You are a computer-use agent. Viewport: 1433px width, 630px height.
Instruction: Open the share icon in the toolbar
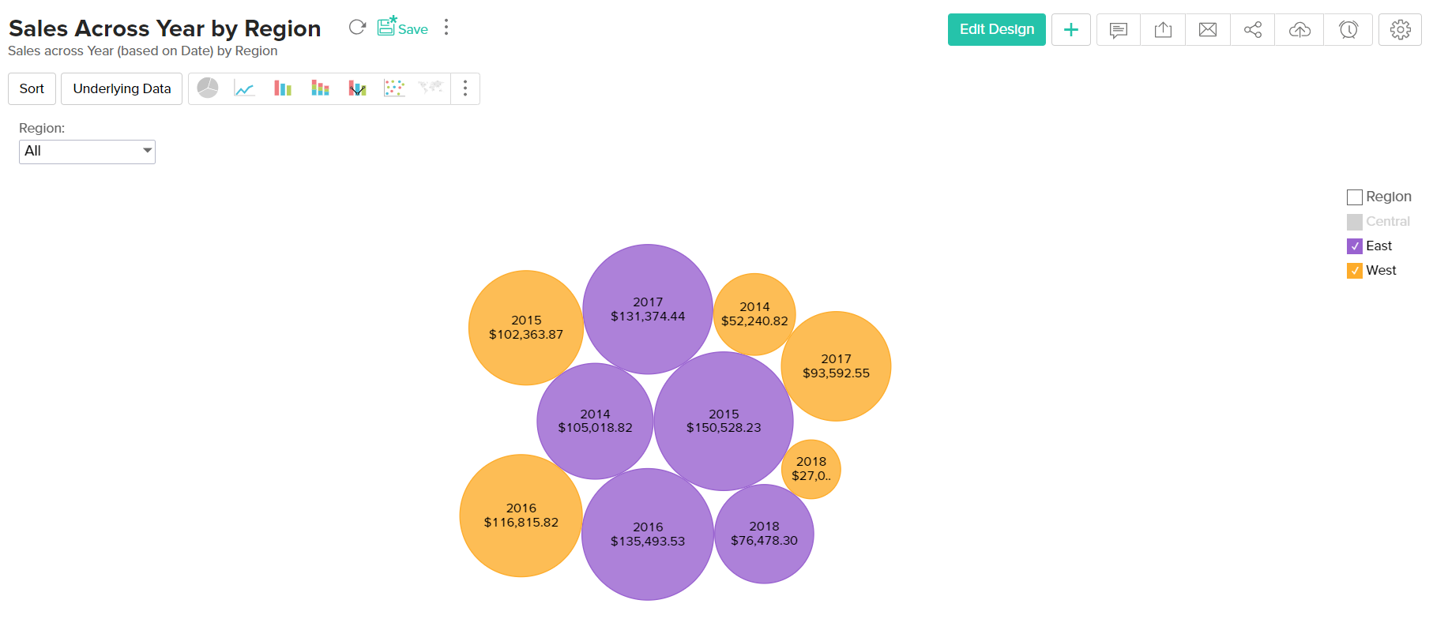[1252, 30]
